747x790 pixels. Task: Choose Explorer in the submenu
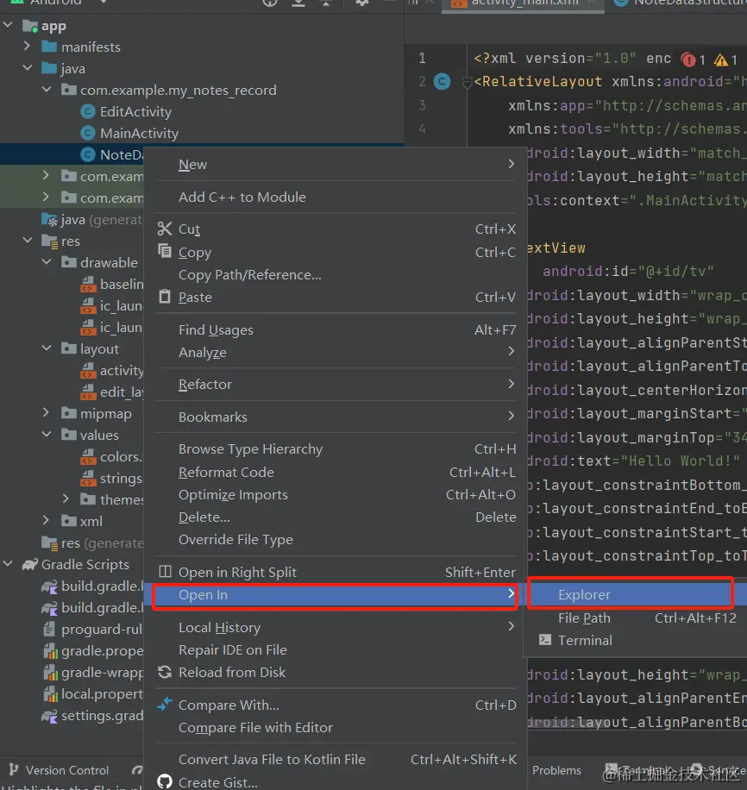pos(636,595)
